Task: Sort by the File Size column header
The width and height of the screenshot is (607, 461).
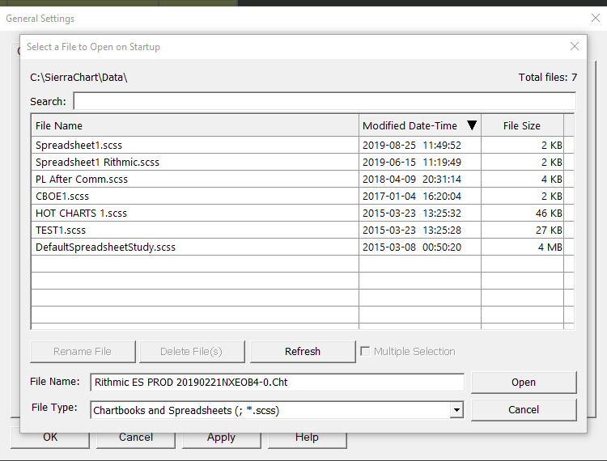Action: coord(522,125)
